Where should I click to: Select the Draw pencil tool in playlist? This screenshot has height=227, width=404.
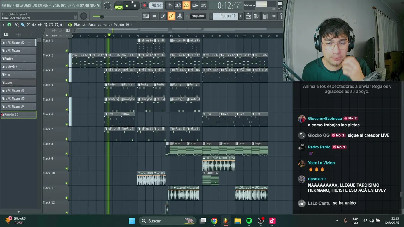[17, 25]
